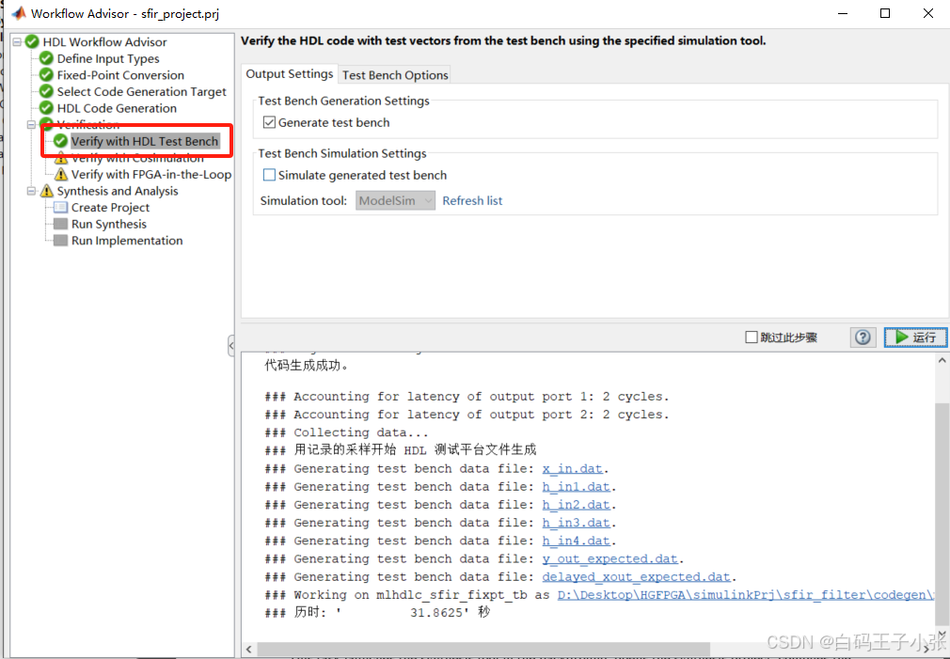Viewport: 950px width, 659px height.
Task: Select the HDL Workflow Advisor root item
Action: pyautogui.click(x=104, y=41)
